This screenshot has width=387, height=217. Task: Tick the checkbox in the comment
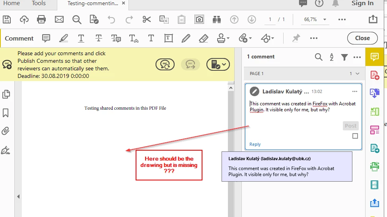pyautogui.click(x=355, y=136)
